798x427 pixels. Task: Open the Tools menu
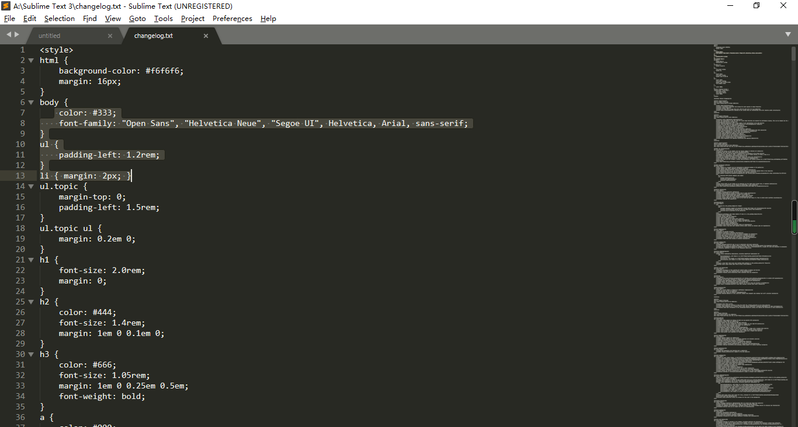(163, 18)
